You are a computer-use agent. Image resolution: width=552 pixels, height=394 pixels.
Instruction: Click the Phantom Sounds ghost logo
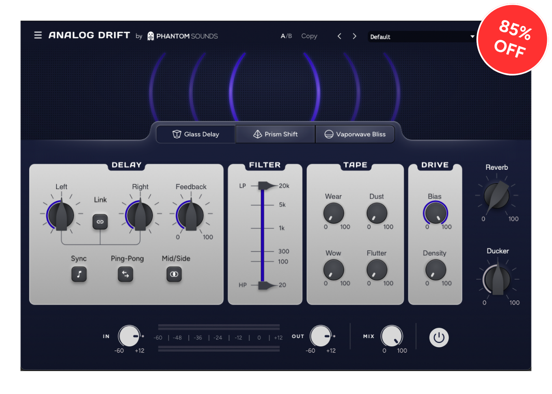(x=151, y=36)
